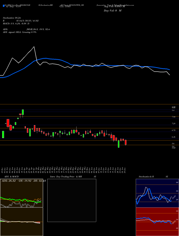Click the 7.28 price axis label

pos(173,124)
